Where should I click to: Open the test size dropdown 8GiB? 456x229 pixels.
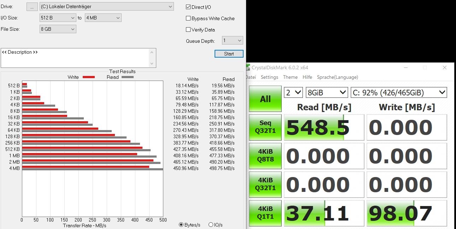(327, 93)
